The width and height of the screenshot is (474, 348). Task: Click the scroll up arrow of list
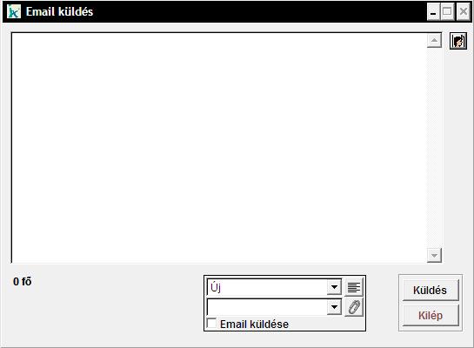(x=434, y=41)
